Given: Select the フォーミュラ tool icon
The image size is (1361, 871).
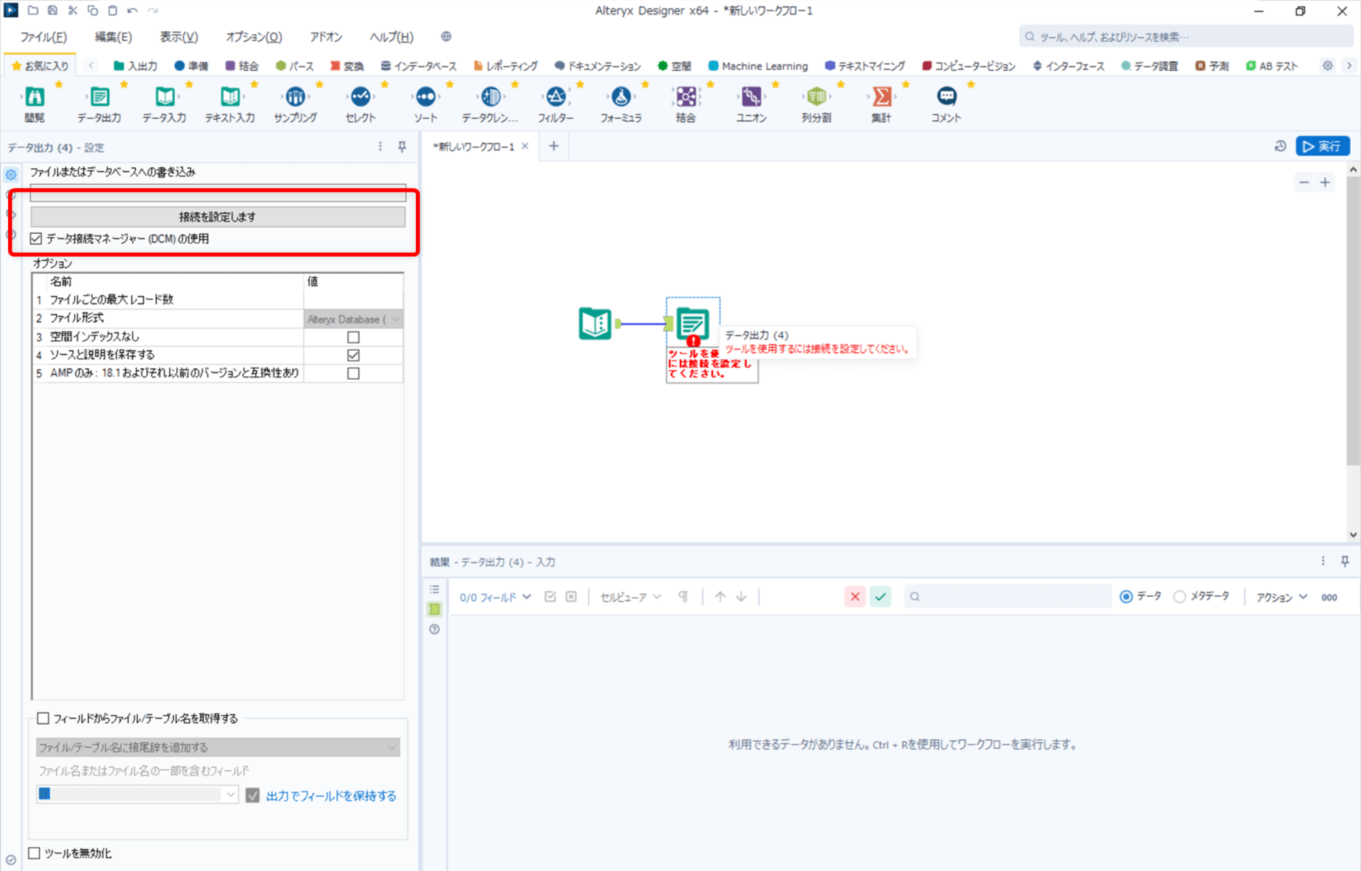Looking at the screenshot, I should 621,97.
